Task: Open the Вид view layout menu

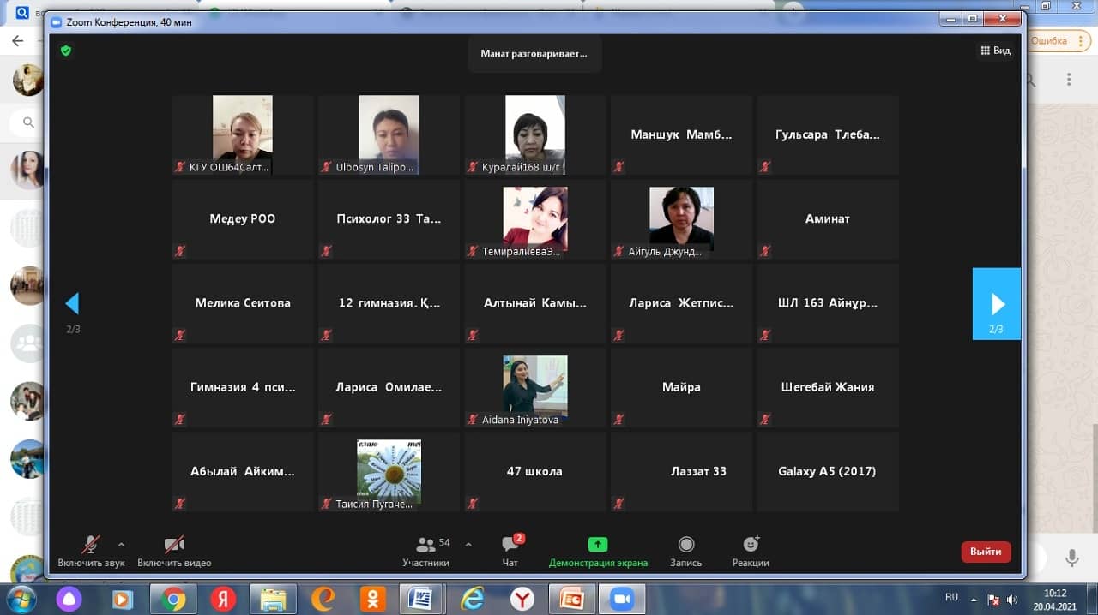Action: pos(995,51)
